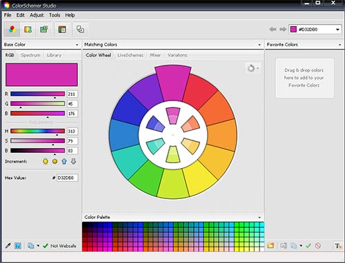Select the dark blue color wheel segment
345x263 pixels.
pos(129,108)
